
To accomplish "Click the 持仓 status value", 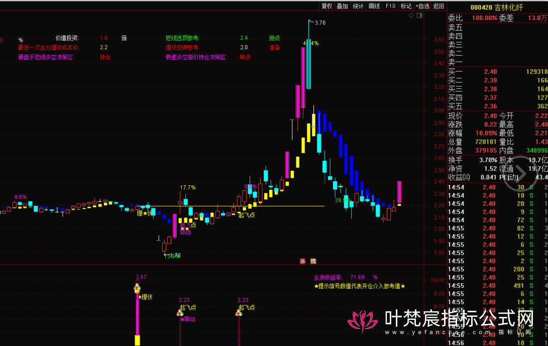I will (x=105, y=57).
